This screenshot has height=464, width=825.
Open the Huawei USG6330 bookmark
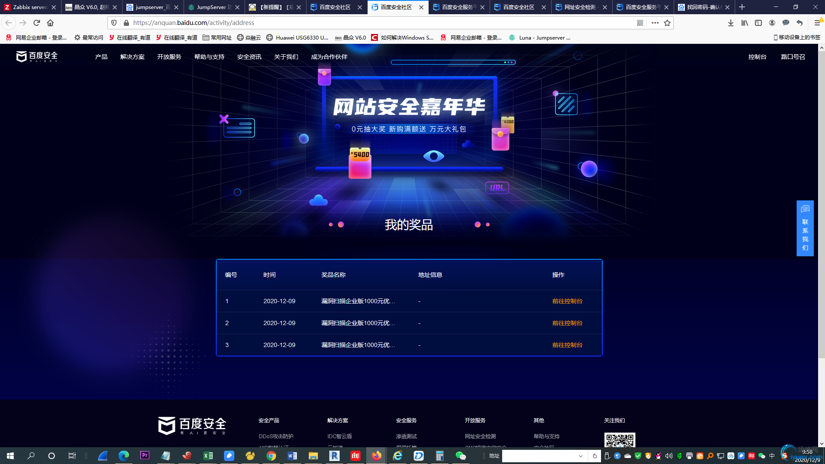[297, 37]
